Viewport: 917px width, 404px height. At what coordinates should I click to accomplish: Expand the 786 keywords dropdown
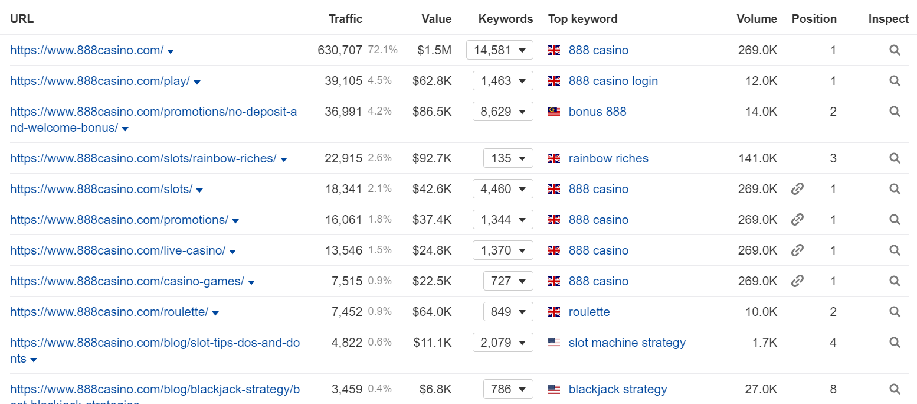(x=508, y=389)
